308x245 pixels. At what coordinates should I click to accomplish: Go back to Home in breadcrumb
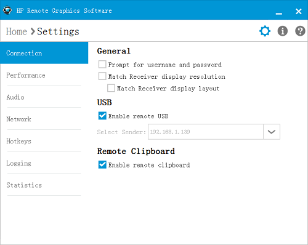[17, 31]
